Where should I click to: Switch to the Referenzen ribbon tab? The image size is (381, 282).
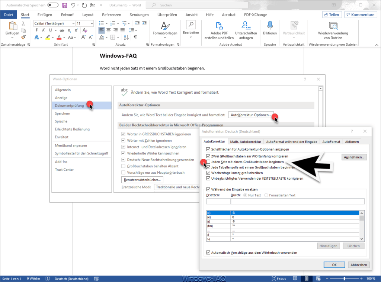click(112, 15)
